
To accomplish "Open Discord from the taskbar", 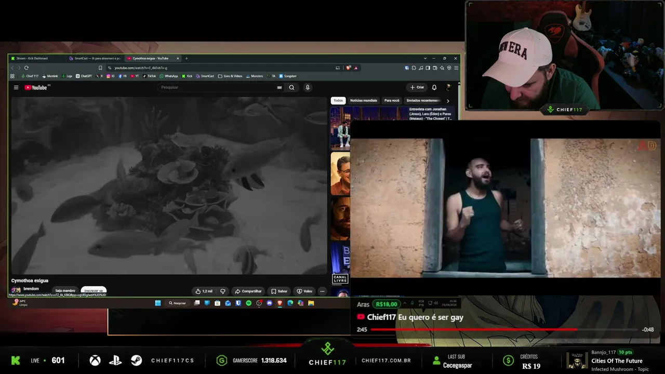I will point(269,303).
